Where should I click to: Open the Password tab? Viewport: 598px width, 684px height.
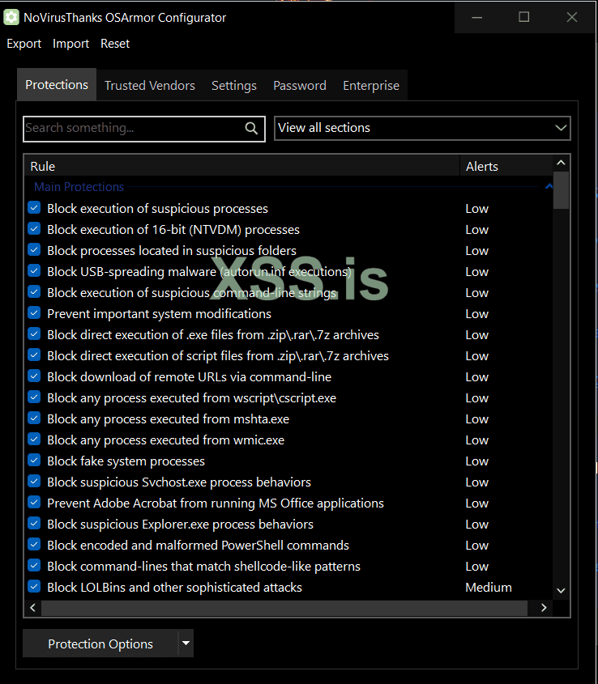[x=300, y=86]
